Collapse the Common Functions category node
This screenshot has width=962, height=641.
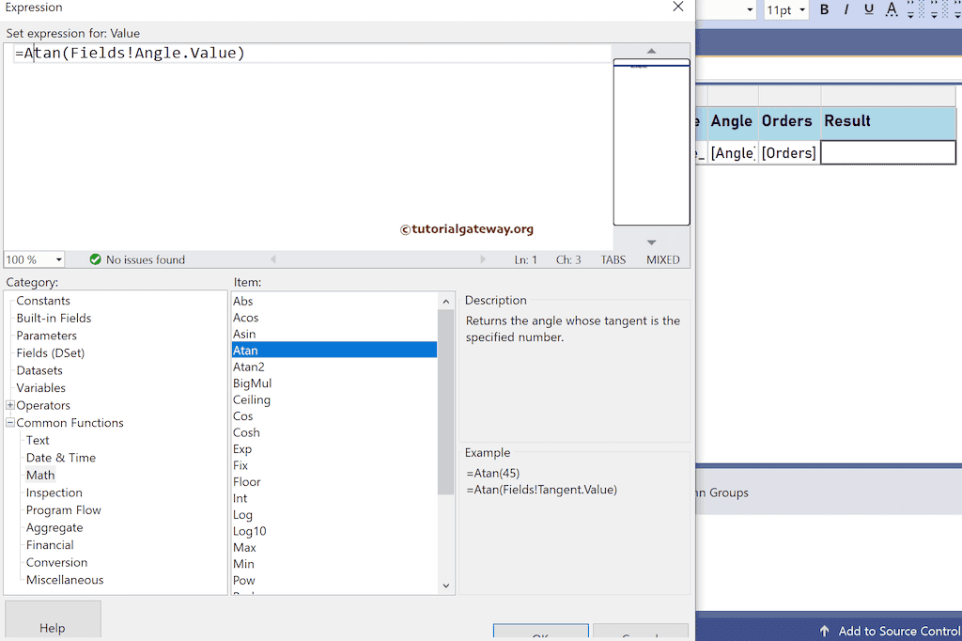pos(10,423)
